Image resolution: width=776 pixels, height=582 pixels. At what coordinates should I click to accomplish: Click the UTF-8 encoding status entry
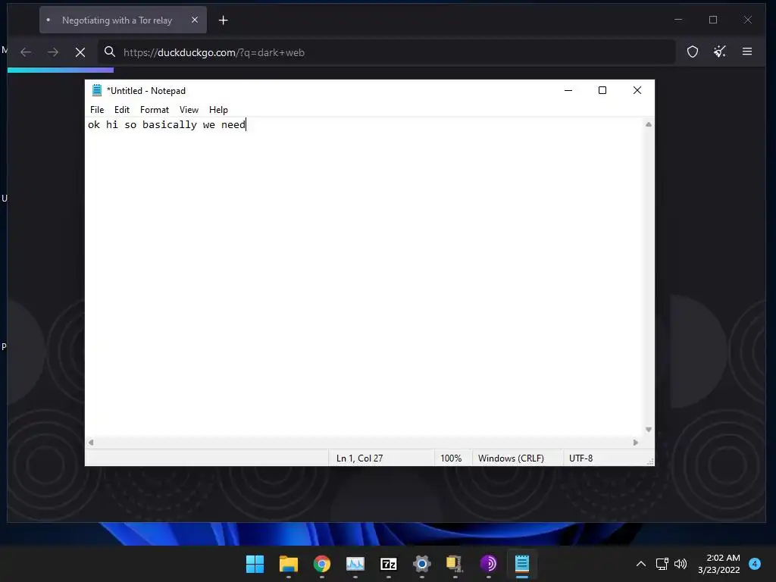coord(581,458)
